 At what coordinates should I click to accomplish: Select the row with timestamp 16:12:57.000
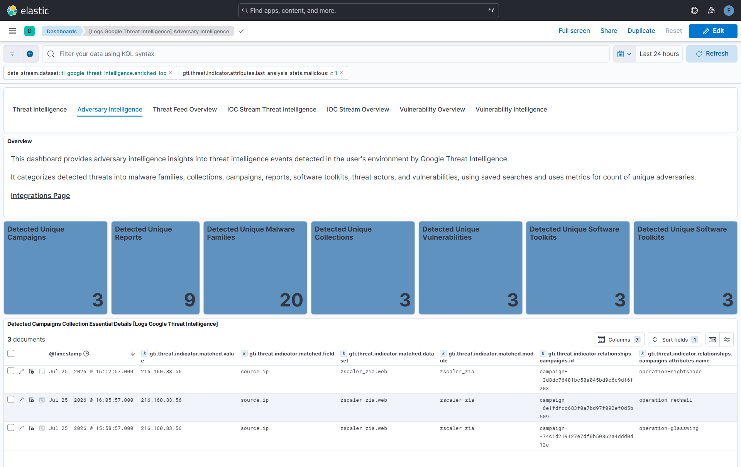tap(11, 371)
